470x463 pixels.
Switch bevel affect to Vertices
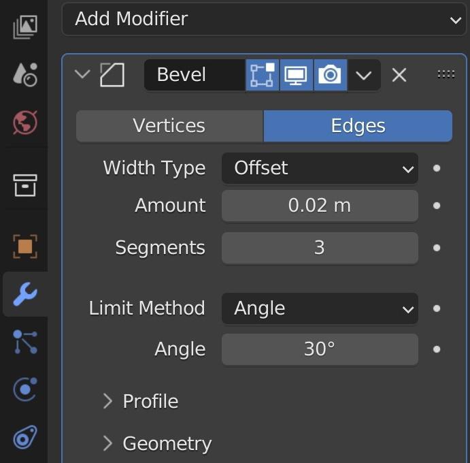pyautogui.click(x=169, y=126)
